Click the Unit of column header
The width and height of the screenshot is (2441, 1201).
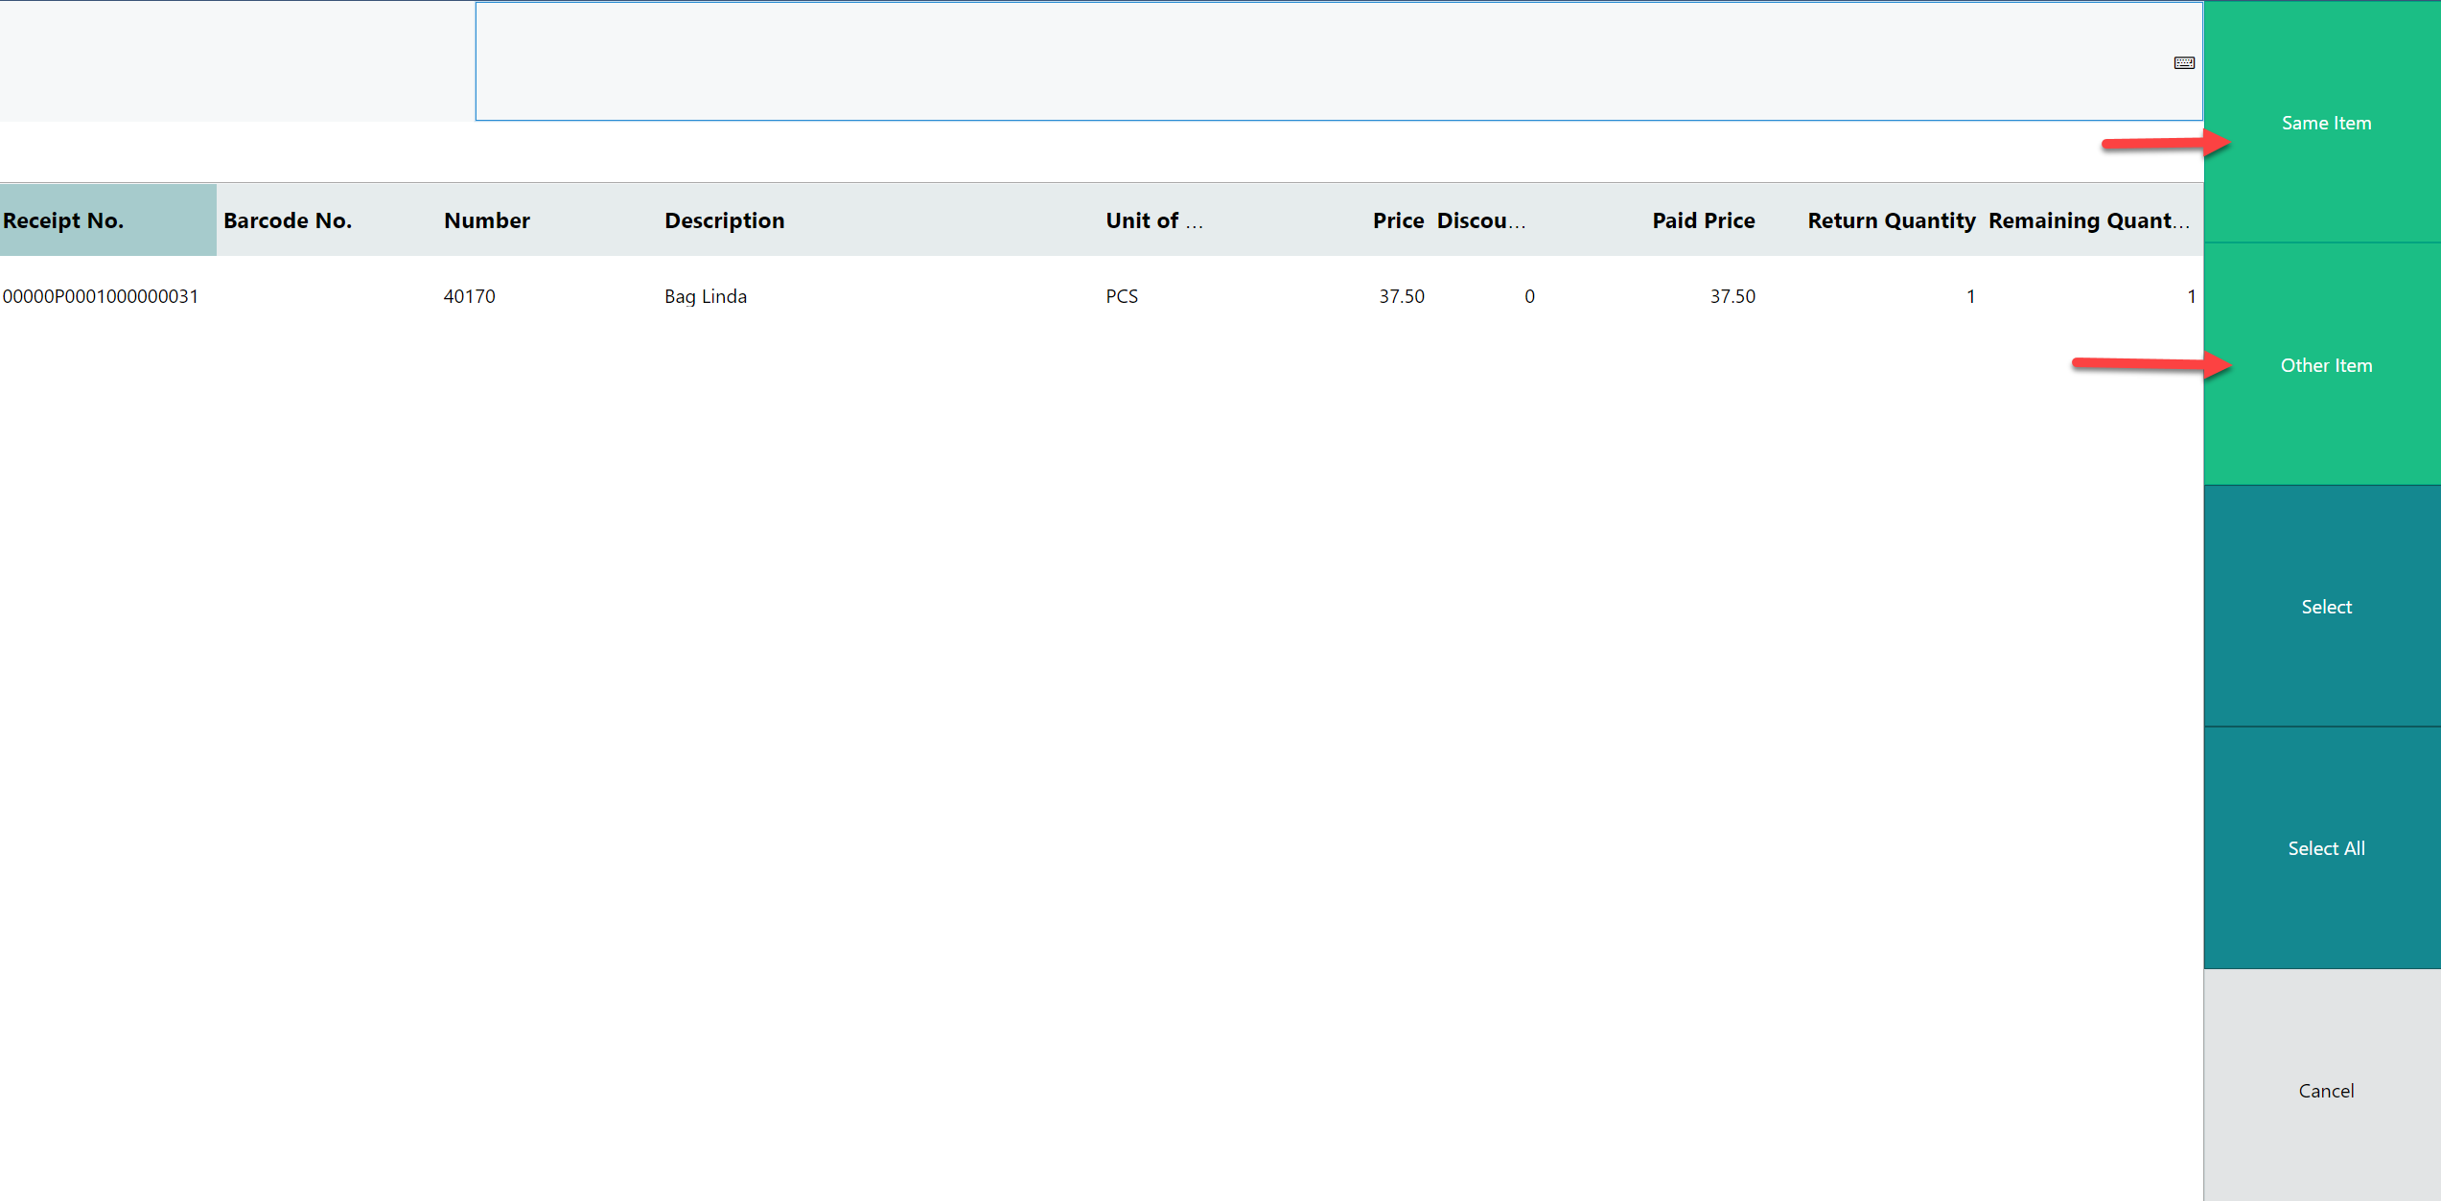1153,220
